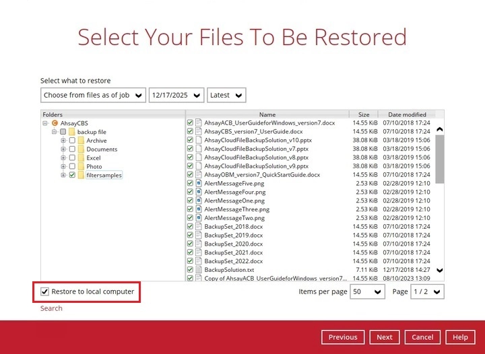485x354 pixels.
Task: Open the 12/17/2025 date dropdown
Action: pos(176,95)
